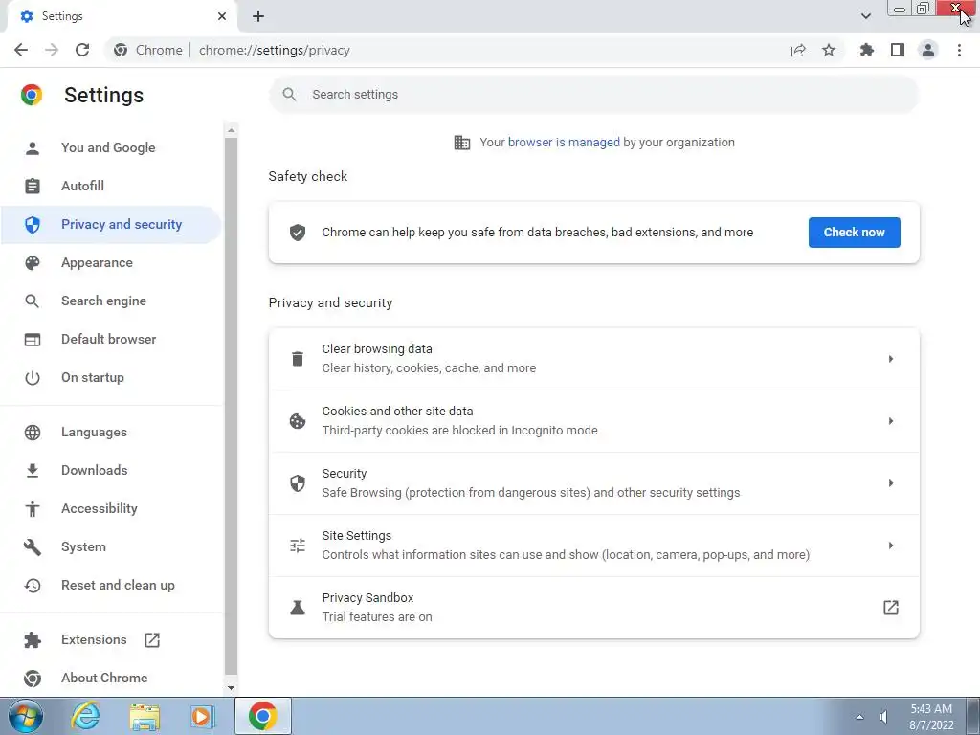Open the profile avatar menu
Image resolution: width=980 pixels, height=735 pixels.
tap(928, 50)
